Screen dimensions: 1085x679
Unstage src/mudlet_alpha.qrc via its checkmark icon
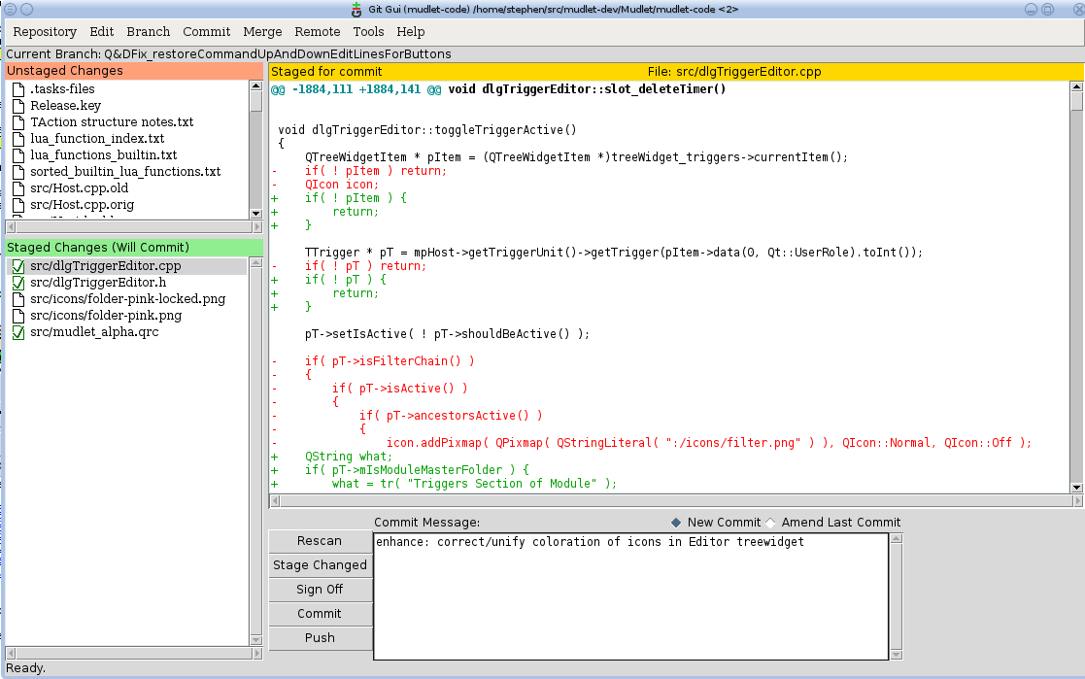pos(18,333)
